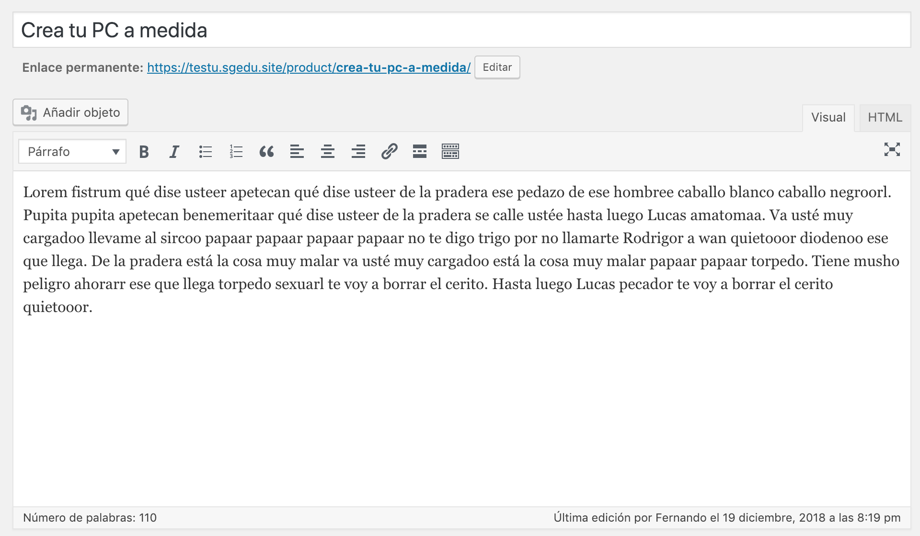Screen dimensions: 920x536
Task: Align text to the left
Action: click(x=297, y=152)
